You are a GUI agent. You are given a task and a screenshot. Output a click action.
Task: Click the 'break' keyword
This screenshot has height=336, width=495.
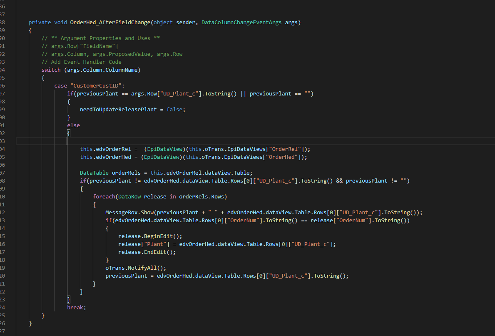(x=75, y=308)
